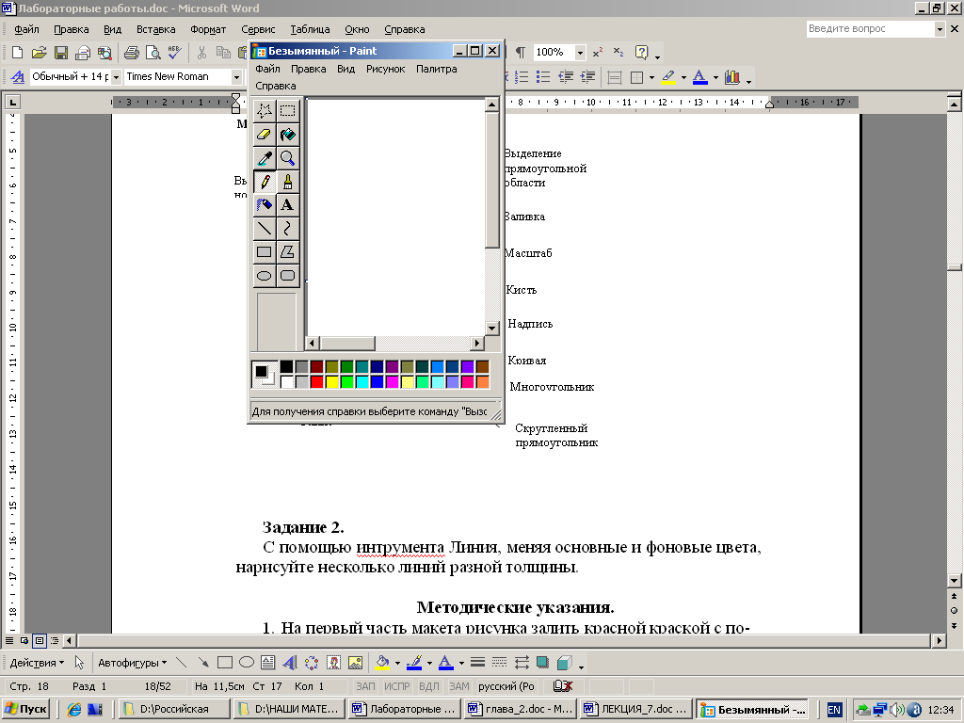Open the Вставка menu in Word
The width and height of the screenshot is (964, 723).
click(x=155, y=29)
